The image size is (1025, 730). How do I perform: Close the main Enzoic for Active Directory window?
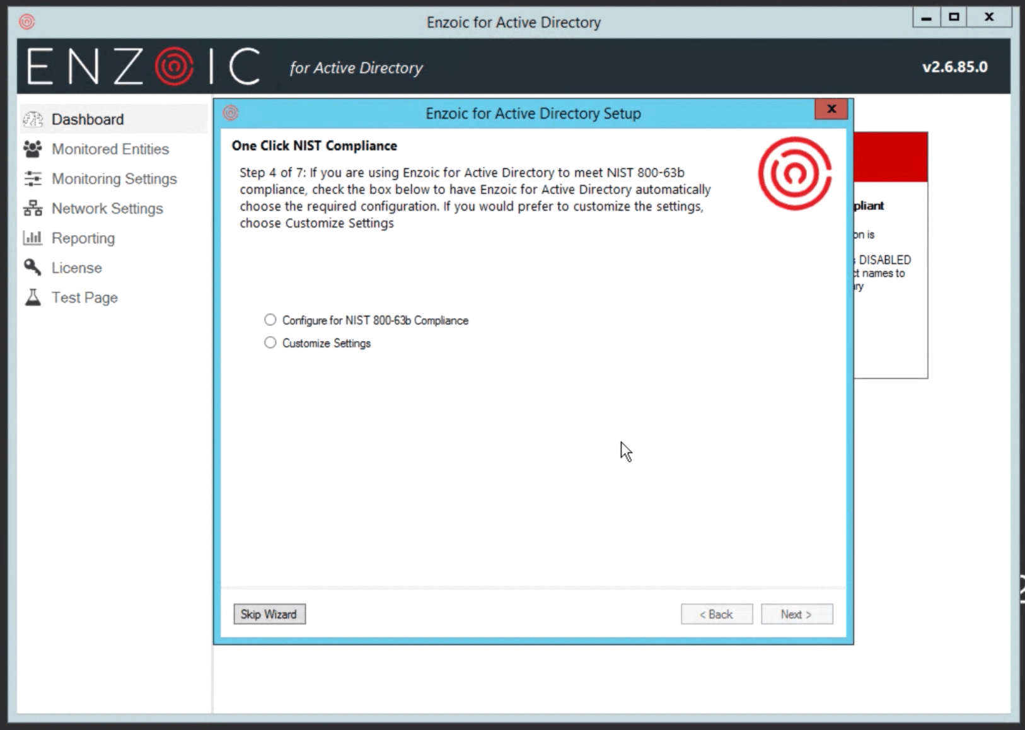coord(989,18)
